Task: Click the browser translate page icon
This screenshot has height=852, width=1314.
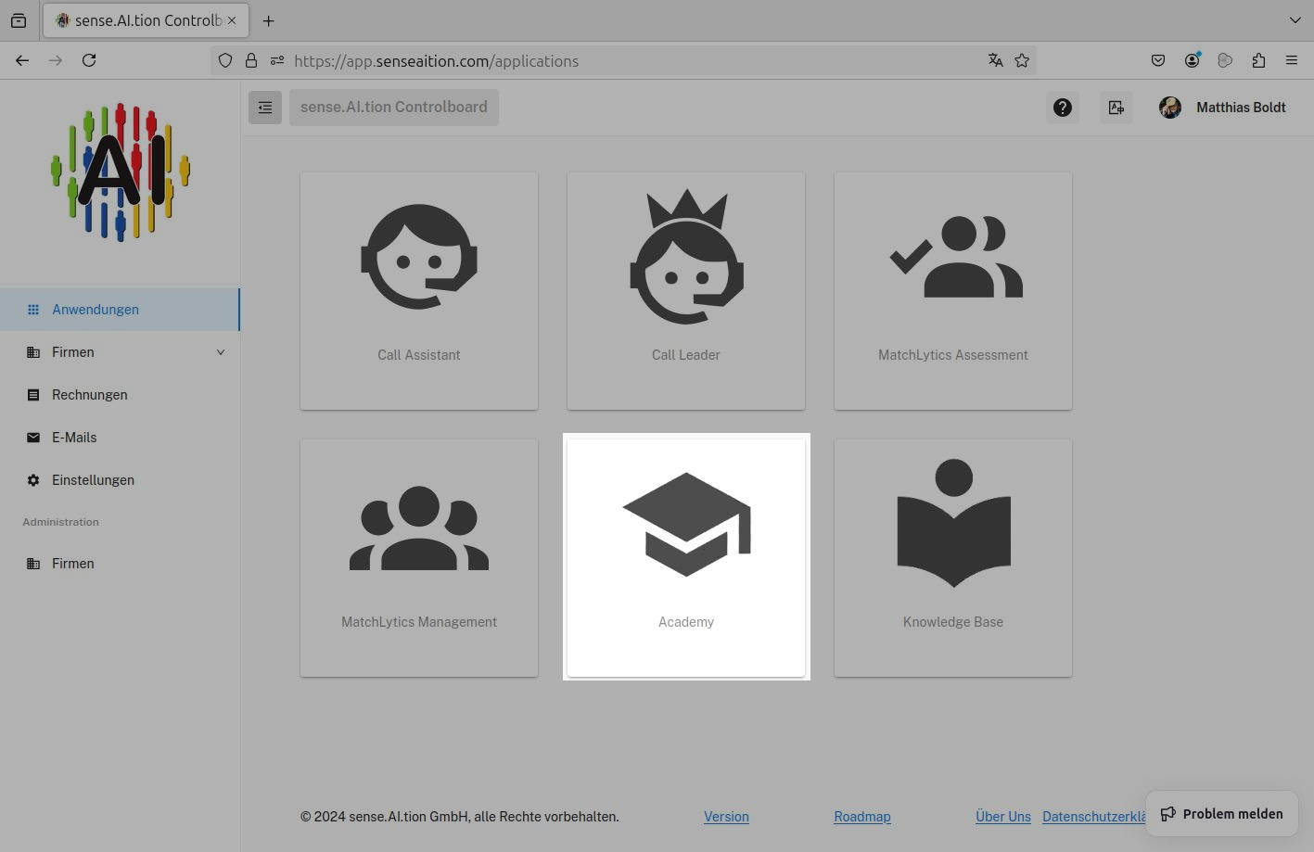Action: [x=996, y=60]
